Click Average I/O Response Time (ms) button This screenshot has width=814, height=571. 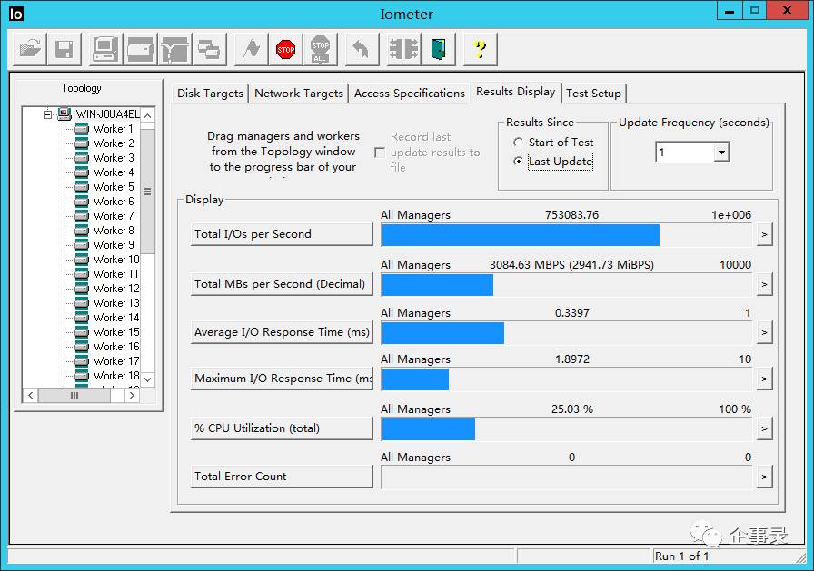(282, 332)
